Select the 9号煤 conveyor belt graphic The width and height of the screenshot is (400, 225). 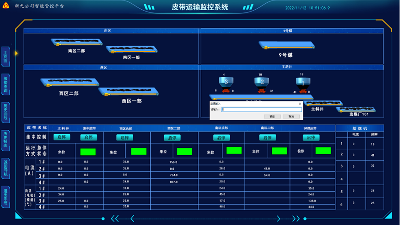287,45
